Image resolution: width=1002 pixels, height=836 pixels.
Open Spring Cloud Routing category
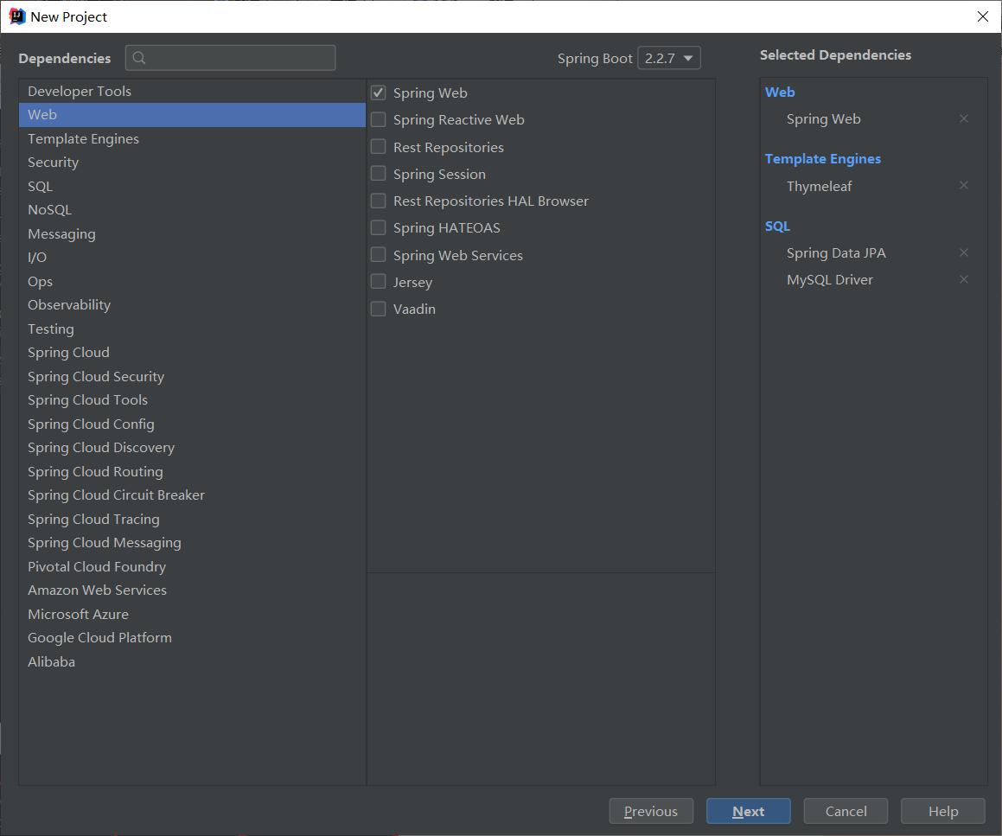(x=192, y=472)
